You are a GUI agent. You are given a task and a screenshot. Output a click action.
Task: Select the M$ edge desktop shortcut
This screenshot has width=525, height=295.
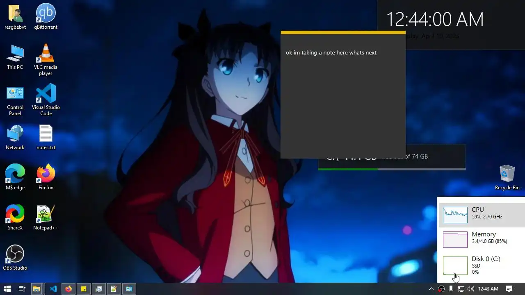point(15,177)
